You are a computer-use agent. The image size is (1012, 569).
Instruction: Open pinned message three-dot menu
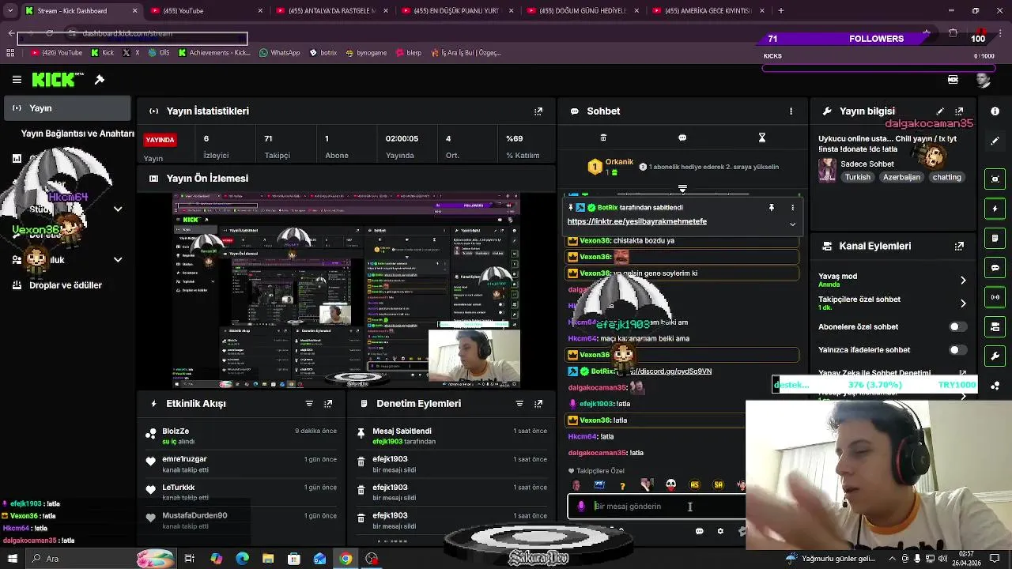coord(792,208)
